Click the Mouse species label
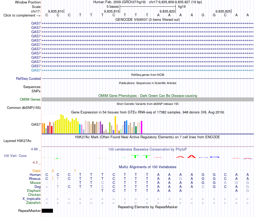254x217 pixels. point(35,183)
